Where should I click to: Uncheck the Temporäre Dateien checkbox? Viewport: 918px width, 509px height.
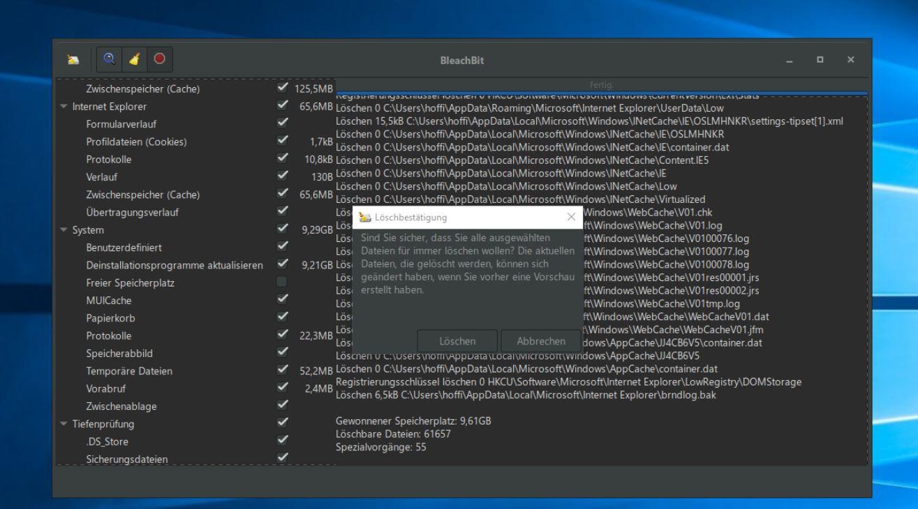pyautogui.click(x=281, y=370)
